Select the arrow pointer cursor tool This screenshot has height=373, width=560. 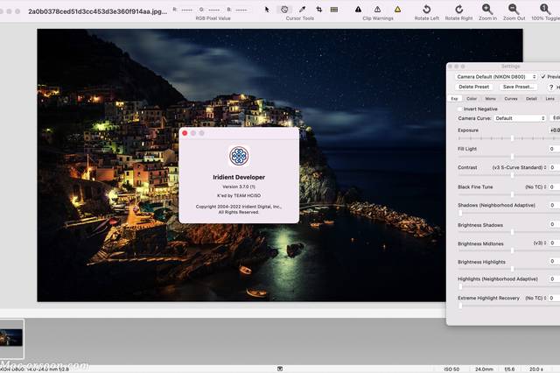pyautogui.click(x=267, y=10)
